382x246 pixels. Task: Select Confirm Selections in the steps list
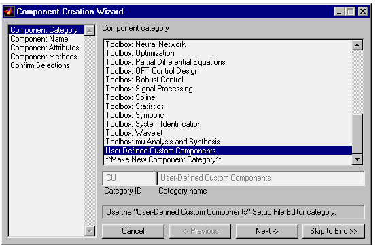(46, 65)
